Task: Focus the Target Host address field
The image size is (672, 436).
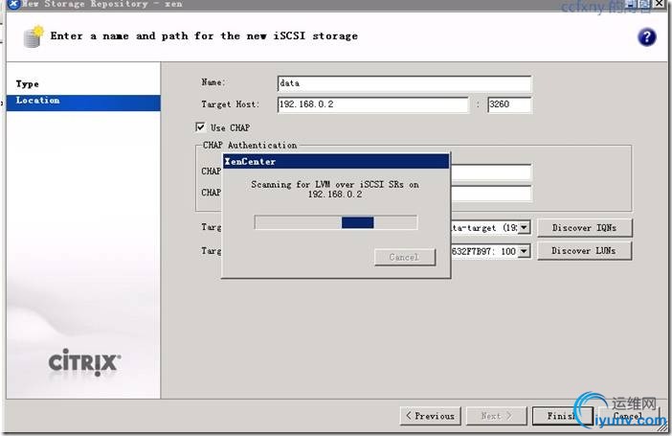Action: pos(373,104)
